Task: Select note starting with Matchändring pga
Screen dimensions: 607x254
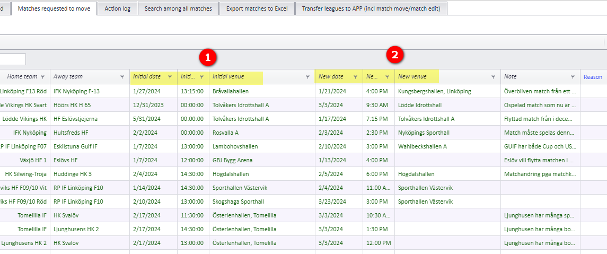Action: 540,174
